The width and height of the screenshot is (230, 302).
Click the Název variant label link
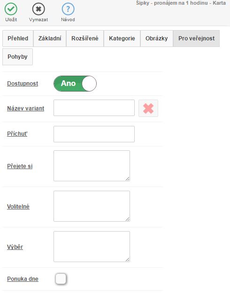click(26, 108)
